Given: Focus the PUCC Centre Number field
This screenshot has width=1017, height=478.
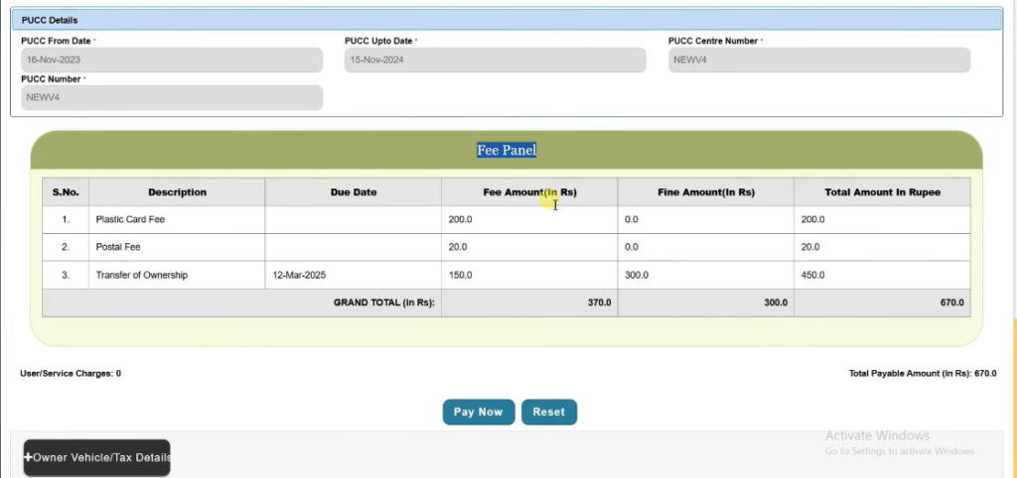Looking at the screenshot, I should pyautogui.click(x=818, y=60).
